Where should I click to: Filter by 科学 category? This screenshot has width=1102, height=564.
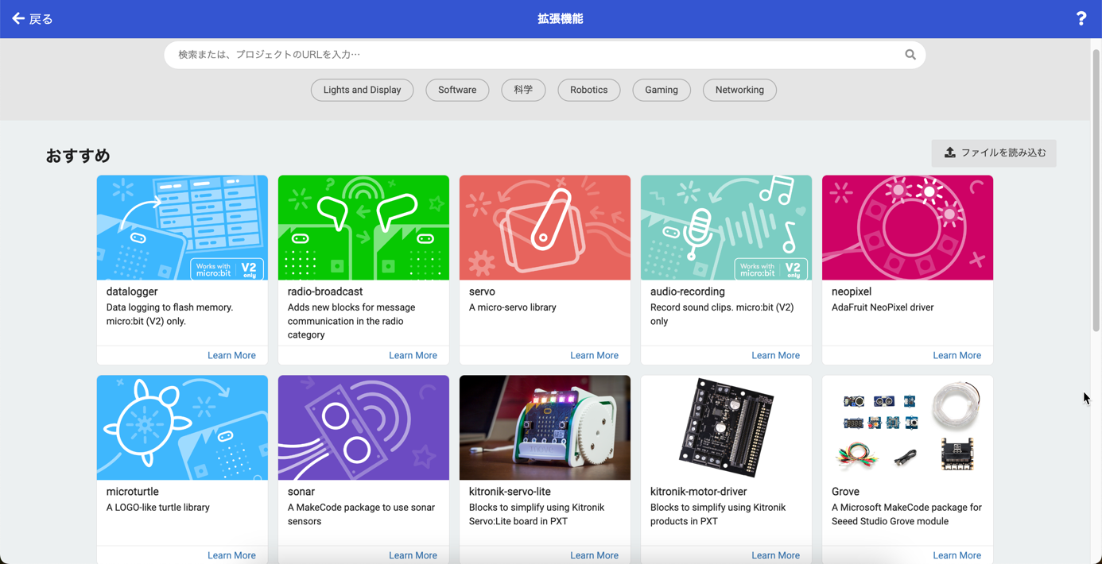coord(523,90)
